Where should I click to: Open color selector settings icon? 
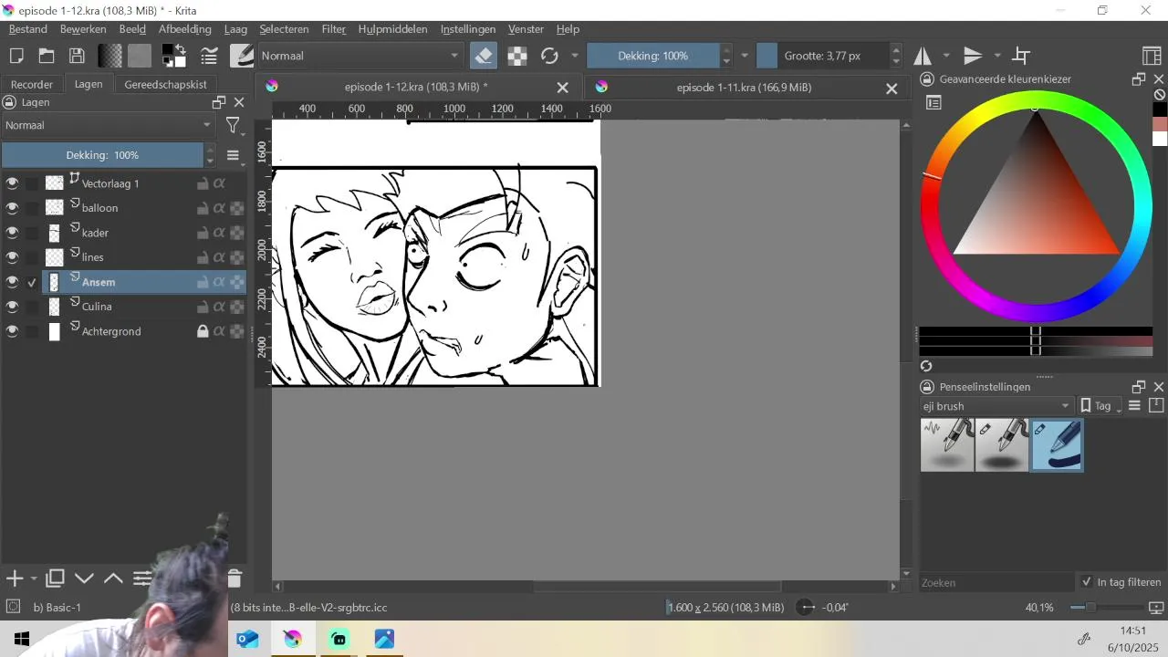pos(933,103)
